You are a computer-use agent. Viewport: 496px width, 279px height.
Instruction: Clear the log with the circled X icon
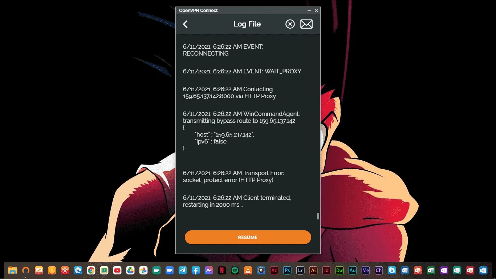[290, 24]
